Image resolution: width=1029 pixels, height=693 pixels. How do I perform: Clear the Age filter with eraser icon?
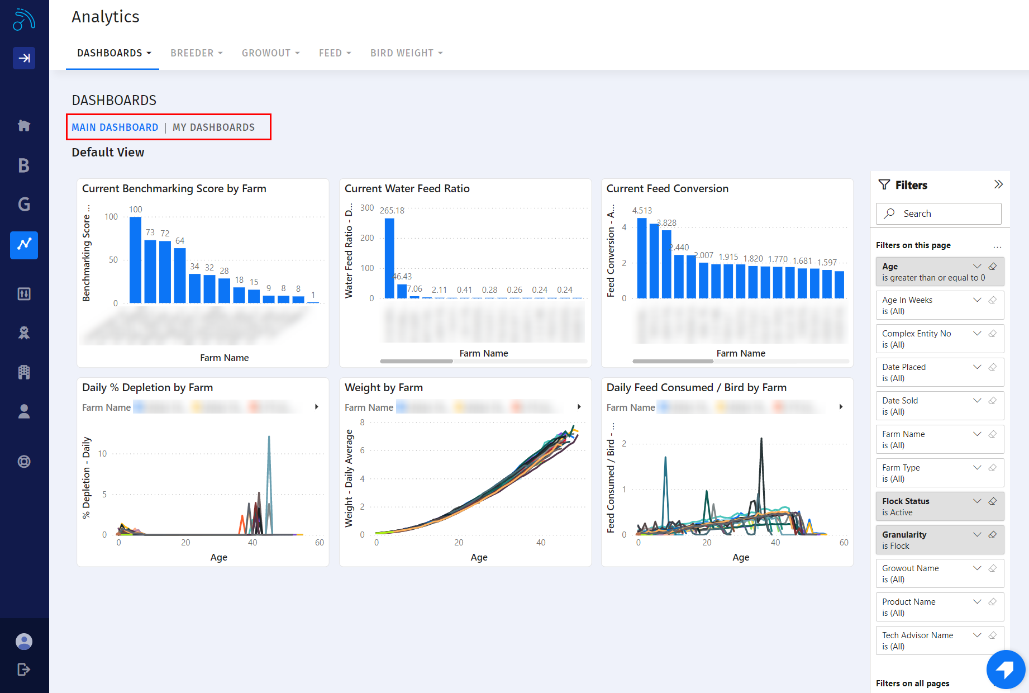tap(993, 267)
